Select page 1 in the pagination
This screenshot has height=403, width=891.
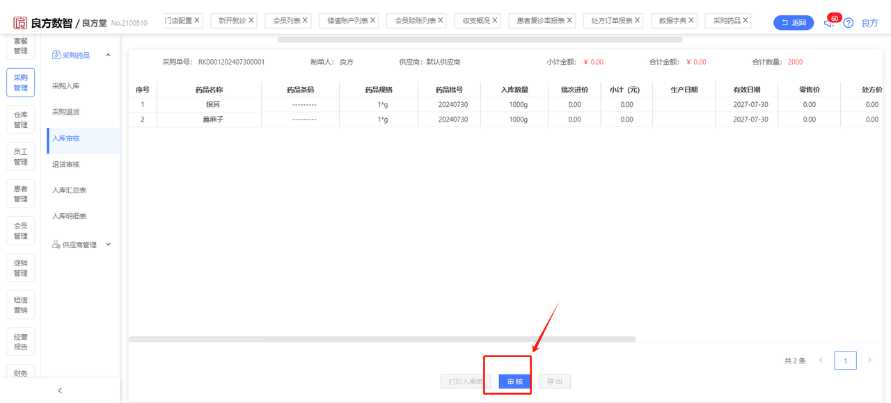[846, 361]
